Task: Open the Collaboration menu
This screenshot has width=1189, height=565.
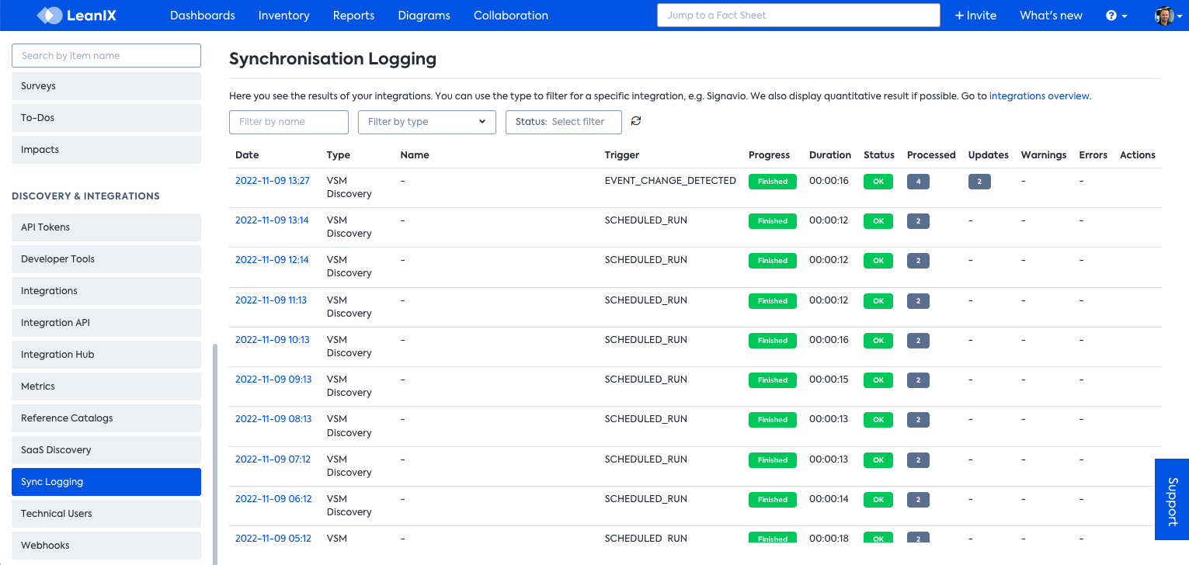Action: click(511, 16)
